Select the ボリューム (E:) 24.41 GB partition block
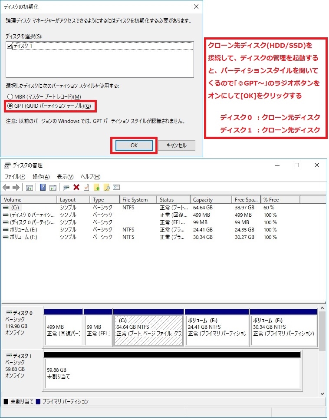 click(x=217, y=327)
